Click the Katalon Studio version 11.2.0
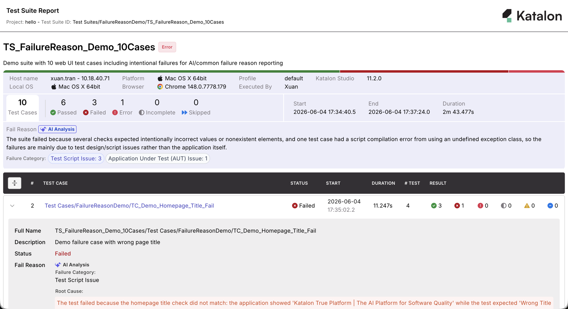The width and height of the screenshot is (568, 309). [374, 78]
